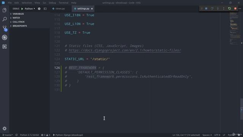Viewport: 243px width, 137px height.
Task: Click the STATIC_URL variable text
Action: [x=74, y=59]
